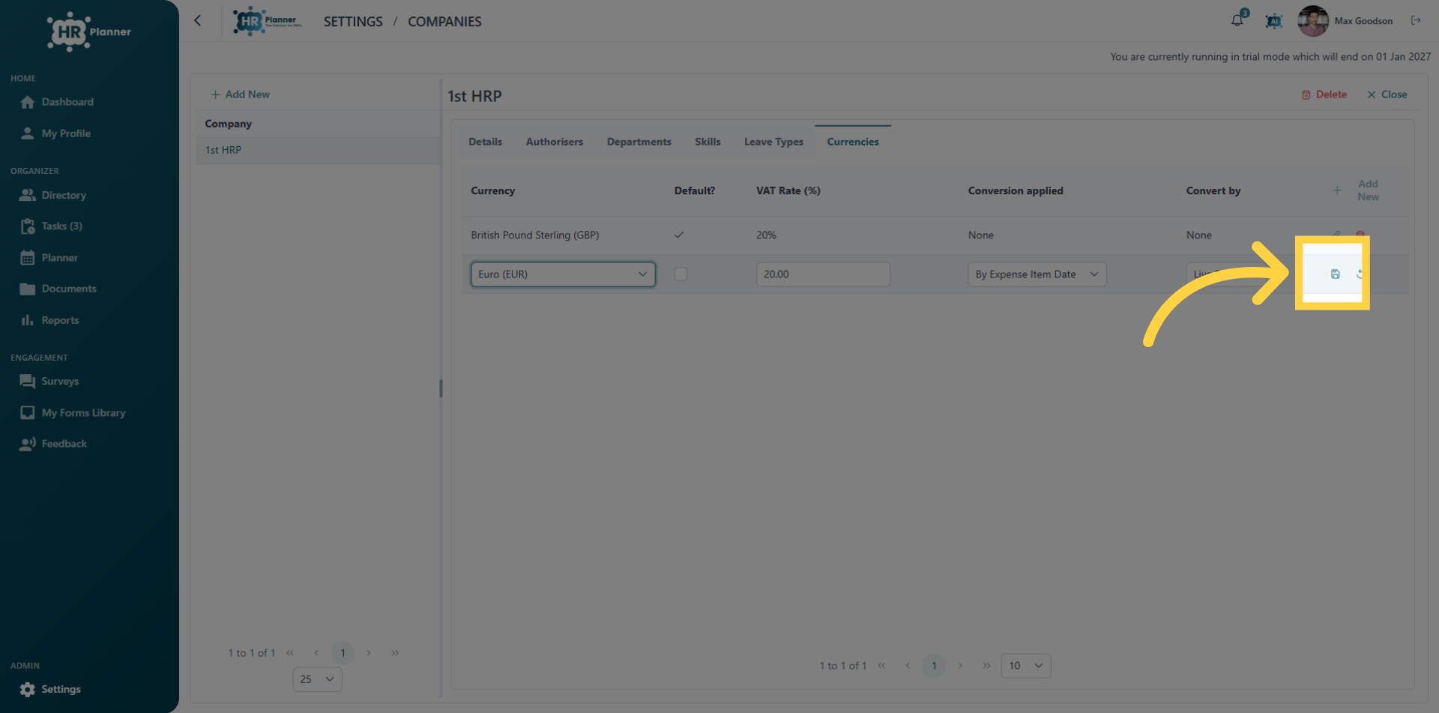This screenshot has width=1439, height=713.
Task: Open By Expense Item Date dropdown
Action: pyautogui.click(x=1037, y=274)
